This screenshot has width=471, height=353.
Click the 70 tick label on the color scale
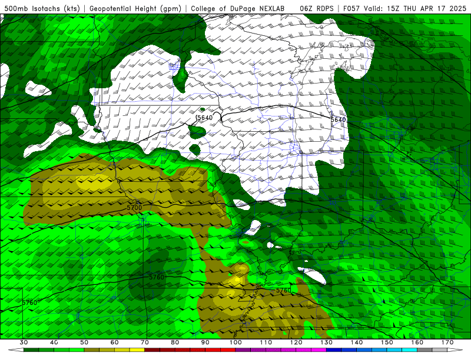tap(145, 342)
